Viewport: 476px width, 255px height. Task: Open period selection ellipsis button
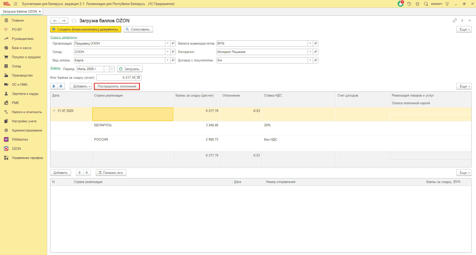pos(106,69)
